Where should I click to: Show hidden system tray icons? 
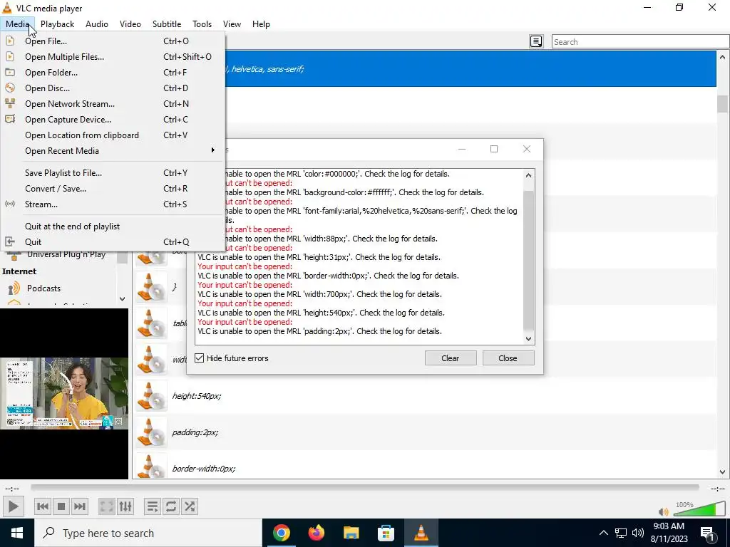(x=603, y=533)
